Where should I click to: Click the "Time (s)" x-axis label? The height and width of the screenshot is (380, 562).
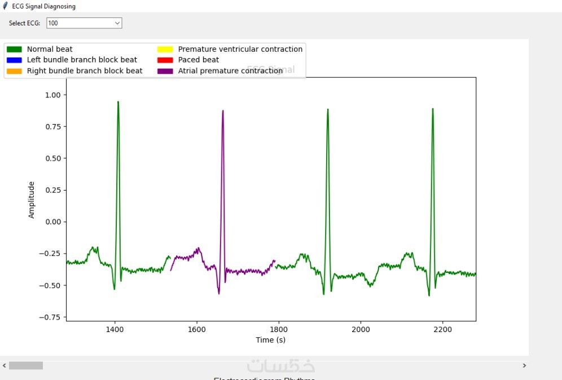[271, 340]
